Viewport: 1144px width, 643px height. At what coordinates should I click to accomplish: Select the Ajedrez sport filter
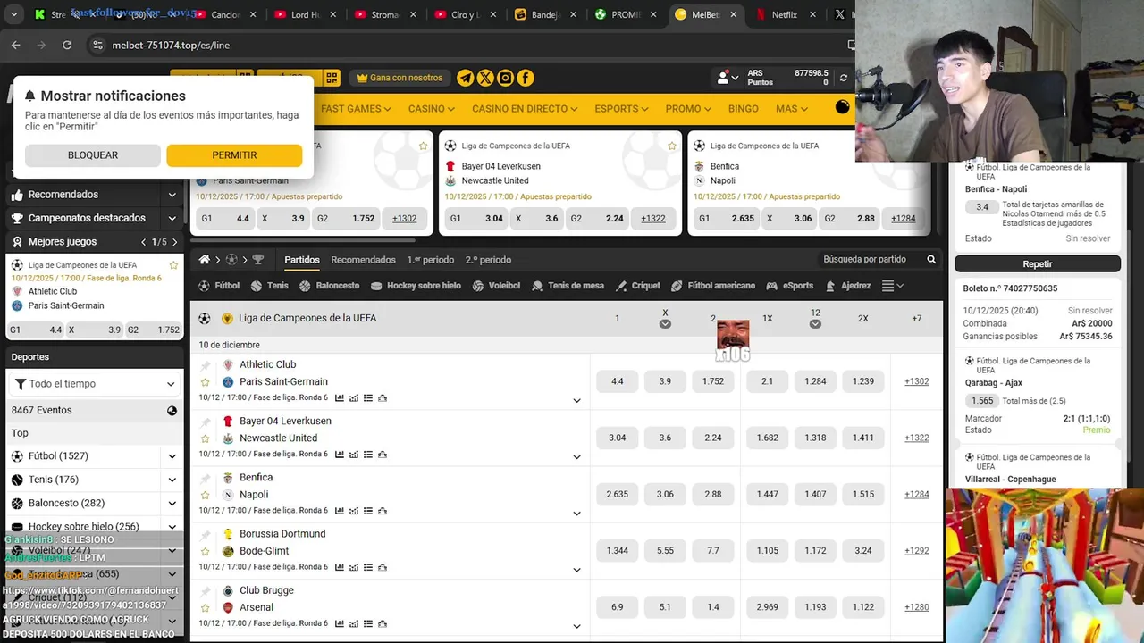pyautogui.click(x=848, y=286)
